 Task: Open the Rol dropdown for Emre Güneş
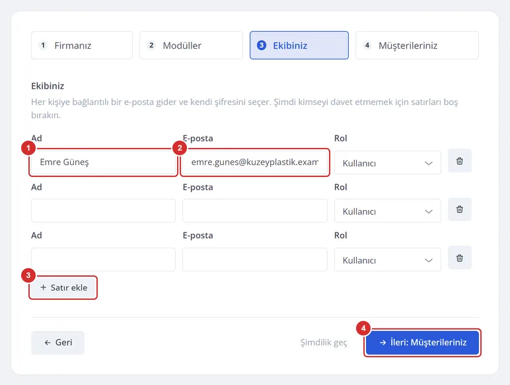click(x=387, y=162)
